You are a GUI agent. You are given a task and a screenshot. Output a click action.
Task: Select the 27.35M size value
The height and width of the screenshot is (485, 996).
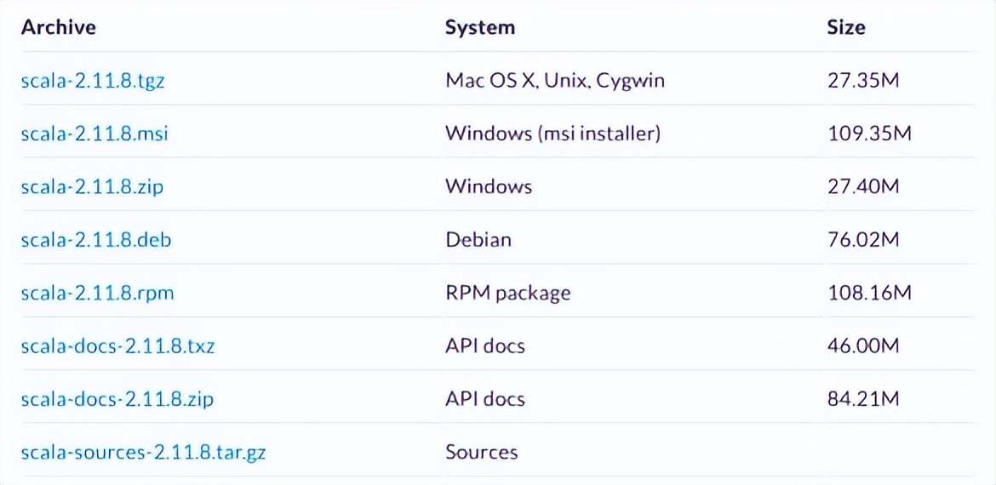point(864,81)
